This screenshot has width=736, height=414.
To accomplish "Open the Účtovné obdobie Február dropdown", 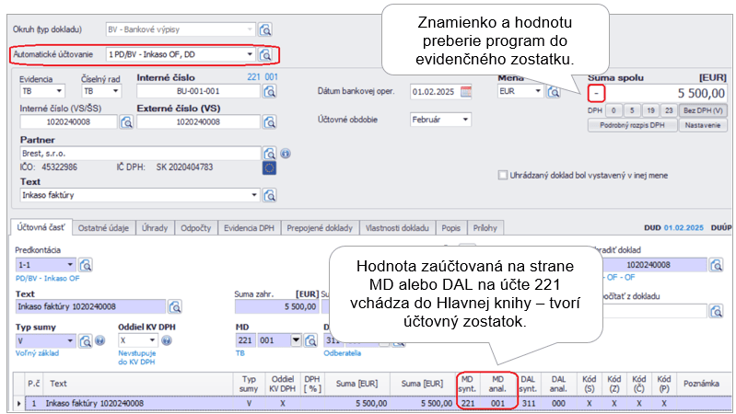I will point(465,120).
